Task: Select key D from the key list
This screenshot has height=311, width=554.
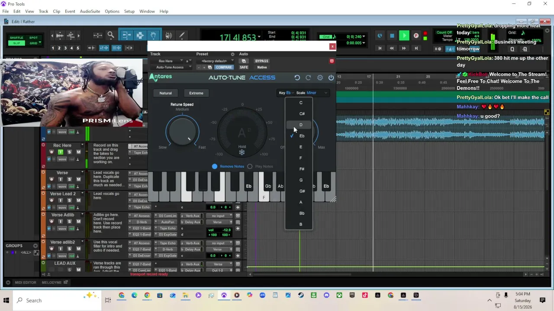Action: pyautogui.click(x=299, y=125)
